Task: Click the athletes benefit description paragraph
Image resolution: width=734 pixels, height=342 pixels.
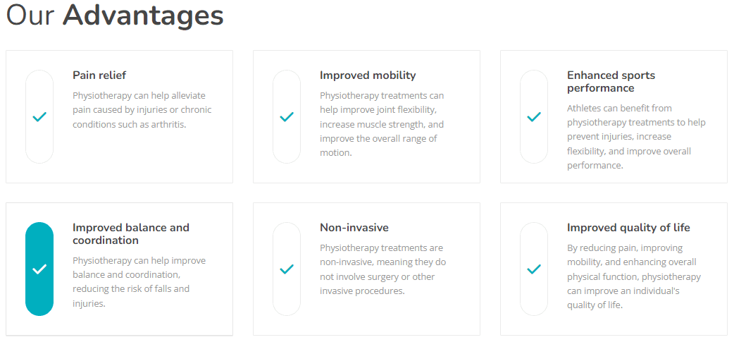Action: point(635,137)
